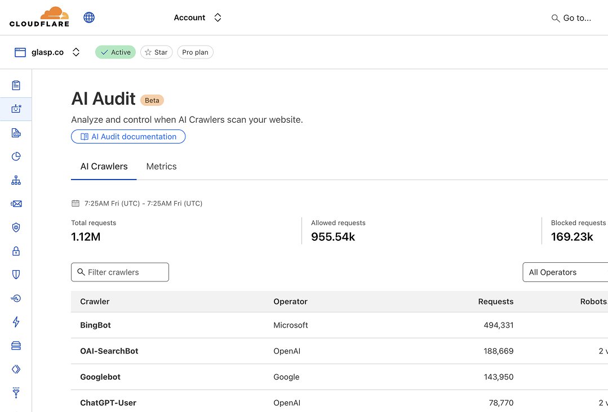Click the Allowed requests 955.54k value
Viewport: 608px width, 412px height.
(x=333, y=236)
